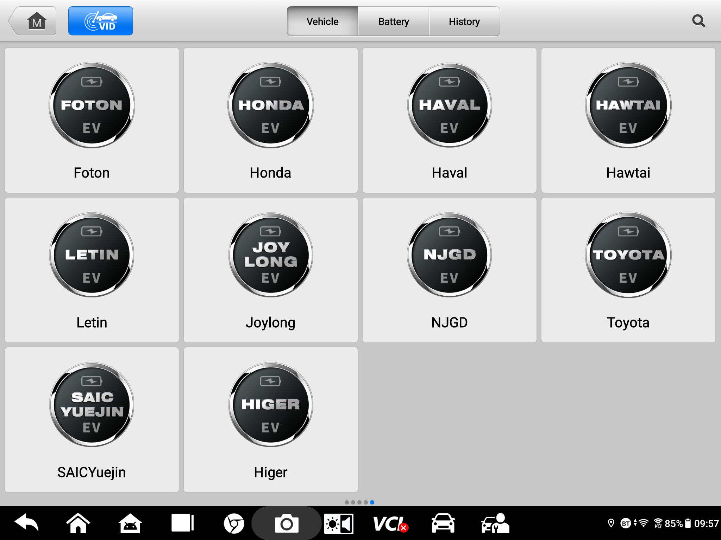
Task: Select the Foton EV brand tile
Action: pos(92,120)
